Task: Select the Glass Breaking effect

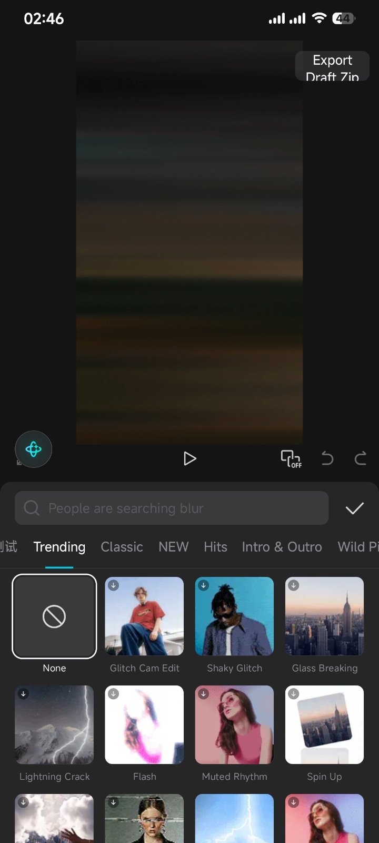Action: [324, 616]
